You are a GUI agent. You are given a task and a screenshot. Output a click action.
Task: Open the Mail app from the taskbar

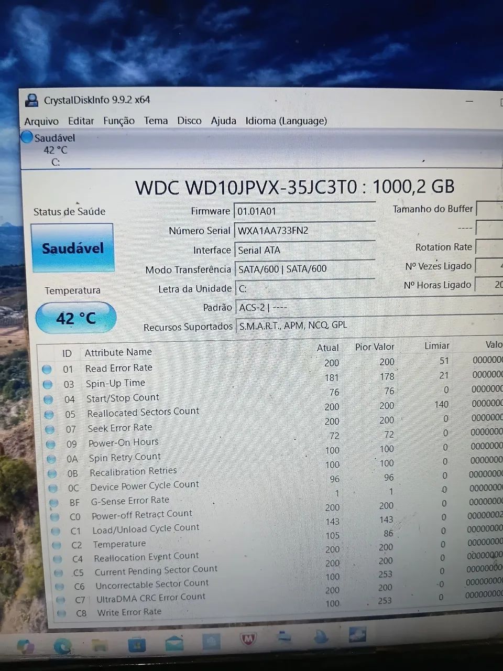coord(174,643)
